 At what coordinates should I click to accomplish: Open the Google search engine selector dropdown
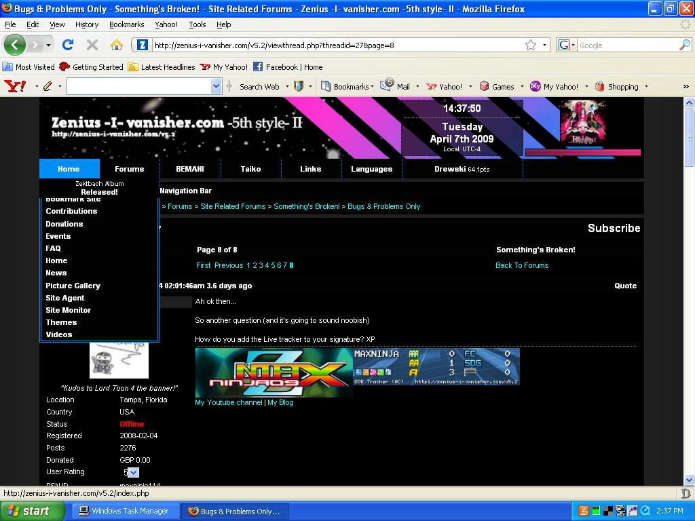coord(573,45)
